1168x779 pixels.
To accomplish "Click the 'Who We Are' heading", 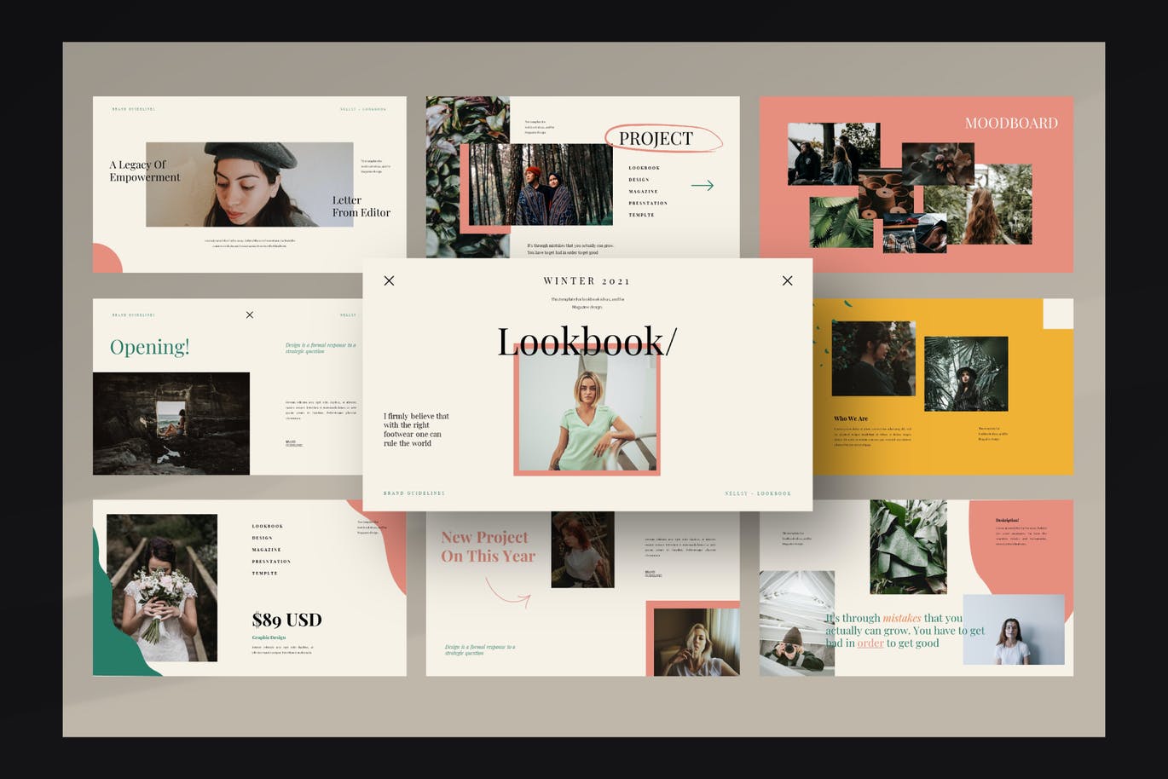I will (x=851, y=418).
